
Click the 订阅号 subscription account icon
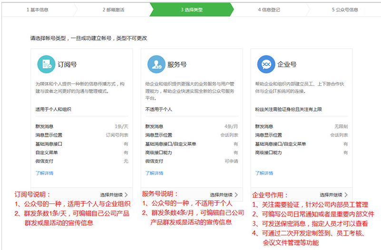(46, 64)
